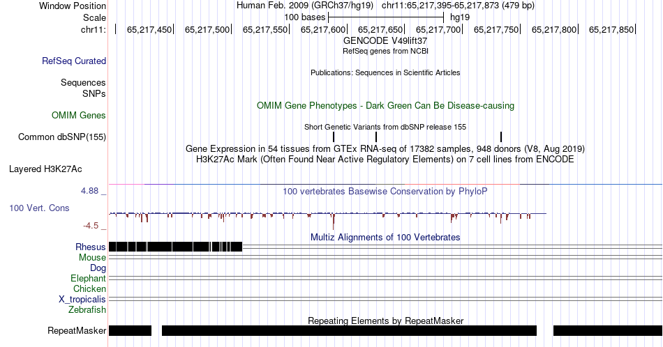Click the GENCODE V49lift37 track title
The image size is (663, 347).
click(x=385, y=41)
